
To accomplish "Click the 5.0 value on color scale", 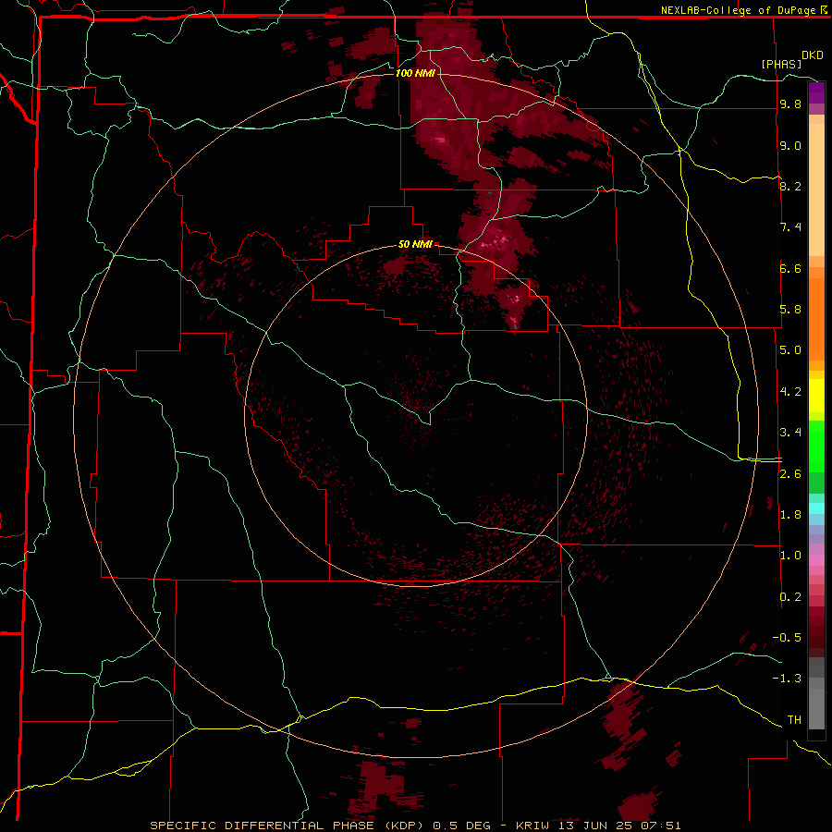I will pos(790,350).
